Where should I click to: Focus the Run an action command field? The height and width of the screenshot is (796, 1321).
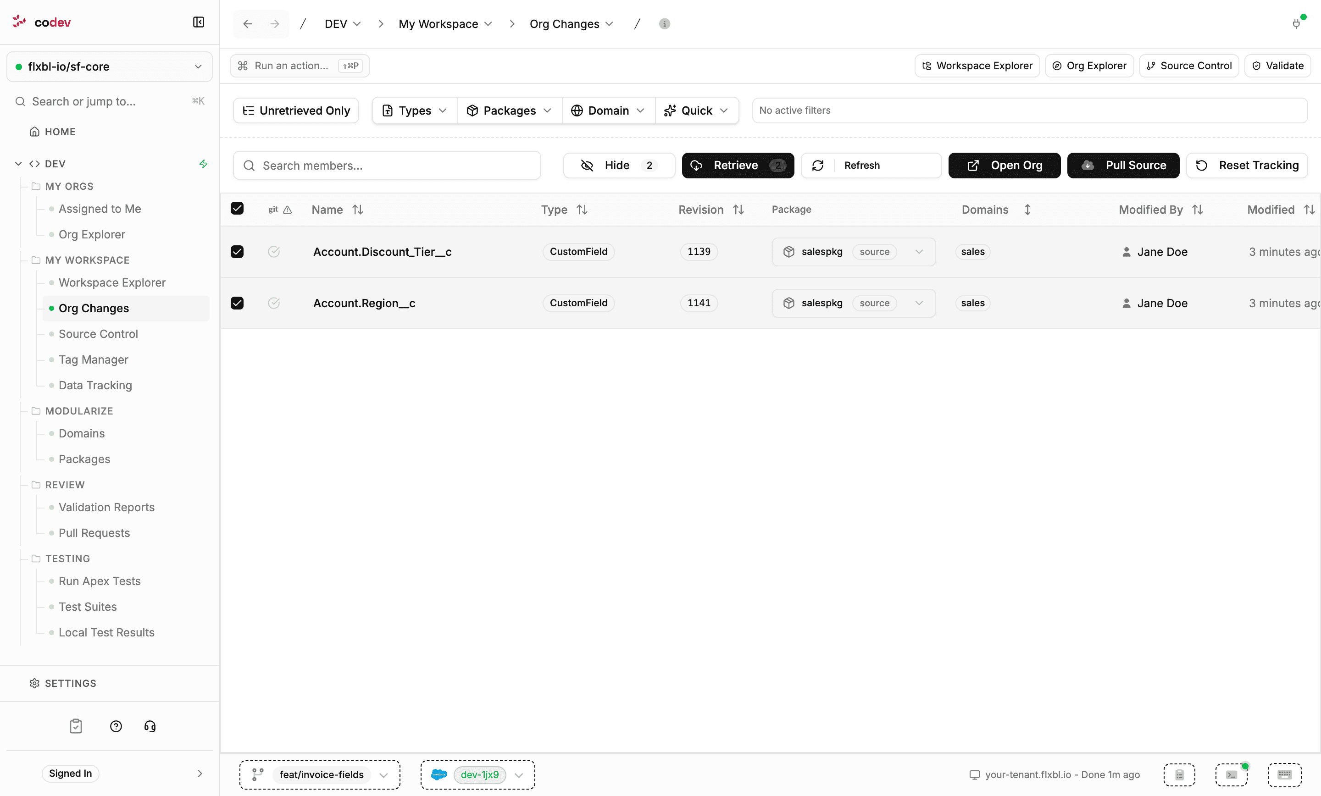point(300,66)
